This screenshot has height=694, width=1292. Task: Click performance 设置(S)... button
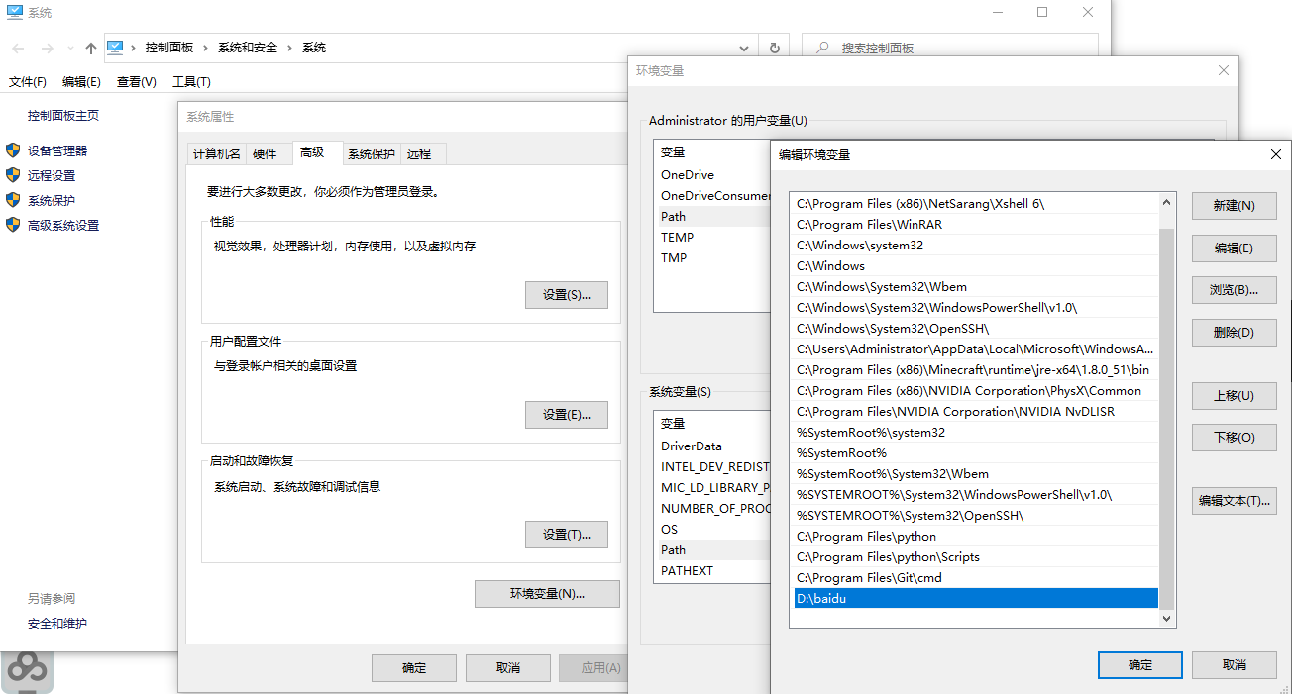tap(567, 295)
